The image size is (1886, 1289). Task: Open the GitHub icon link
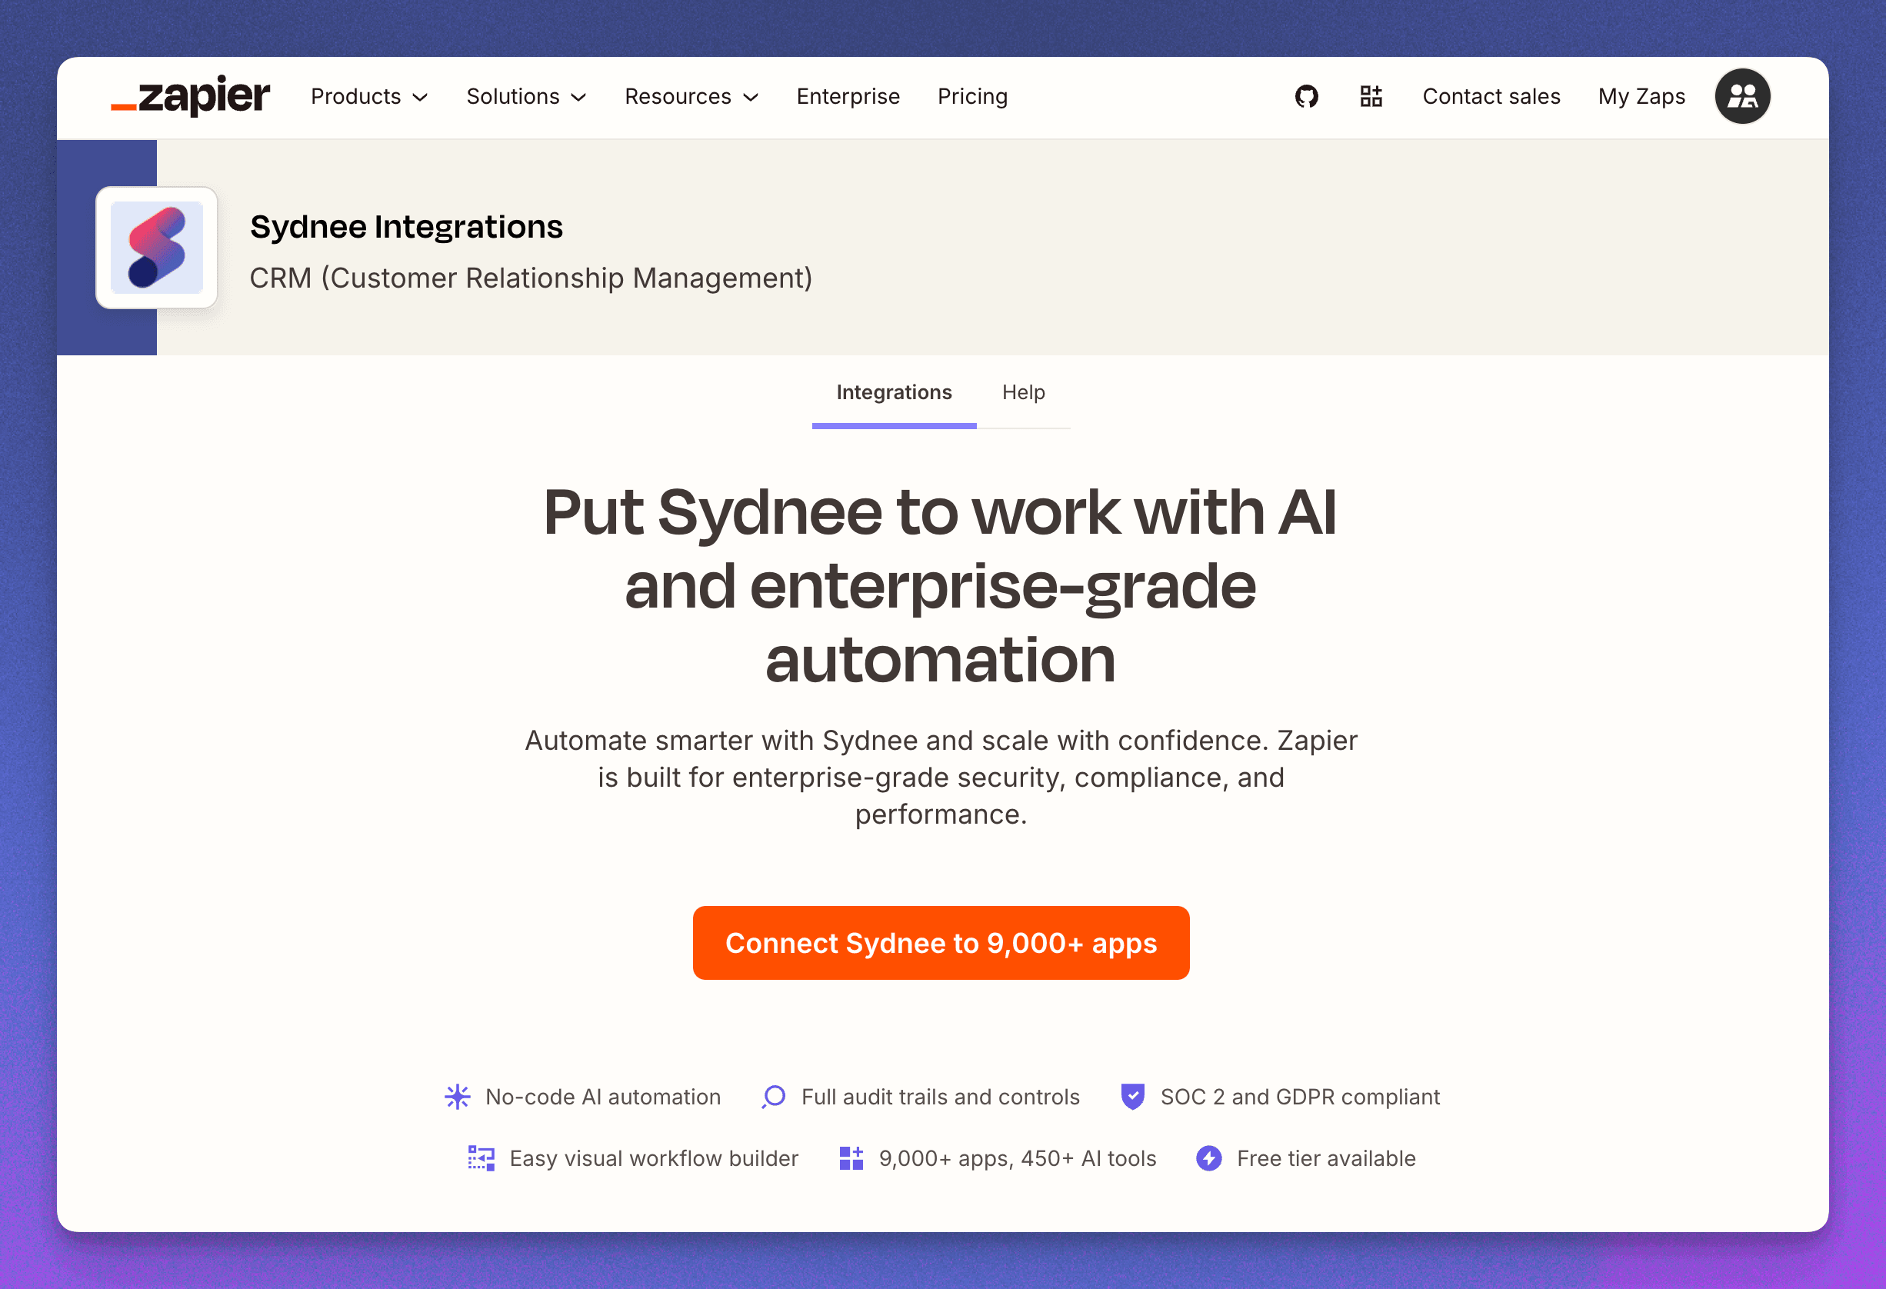pos(1307,97)
